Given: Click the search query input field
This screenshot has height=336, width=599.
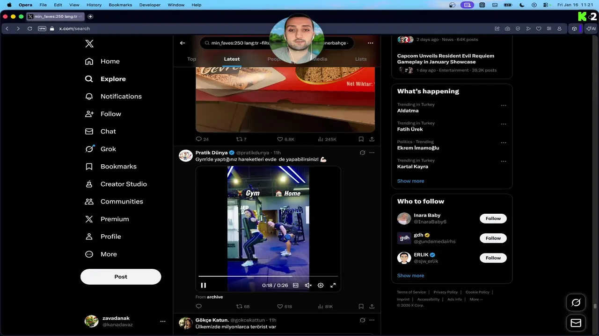Looking at the screenshot, I should click(277, 43).
